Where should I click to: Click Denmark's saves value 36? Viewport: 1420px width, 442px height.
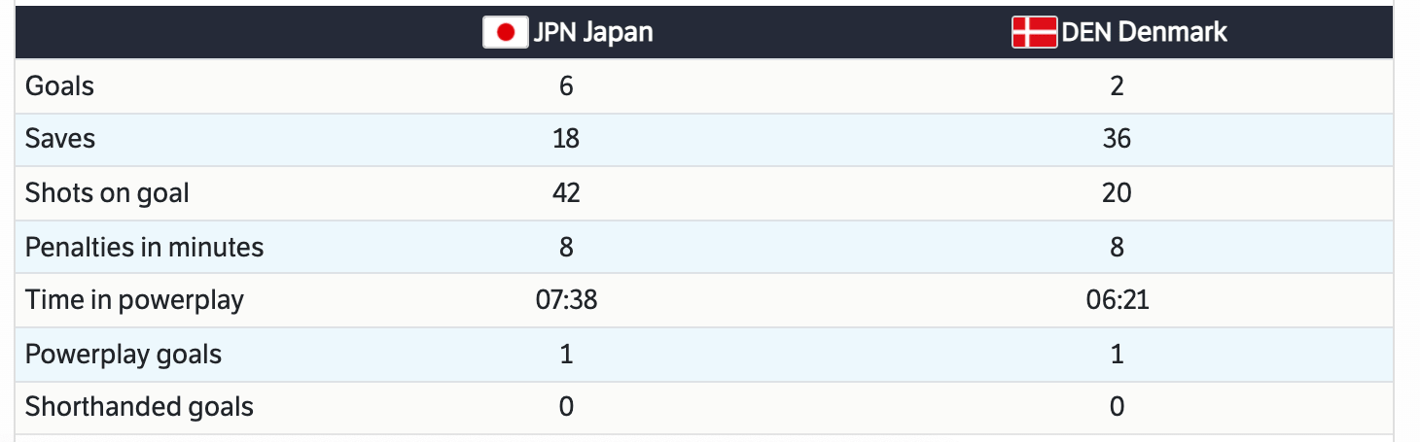click(x=1117, y=139)
